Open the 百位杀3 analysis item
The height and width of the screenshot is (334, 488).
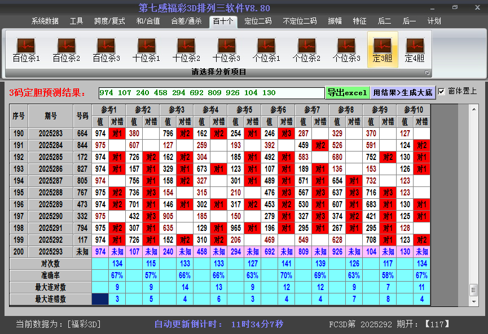106,50
